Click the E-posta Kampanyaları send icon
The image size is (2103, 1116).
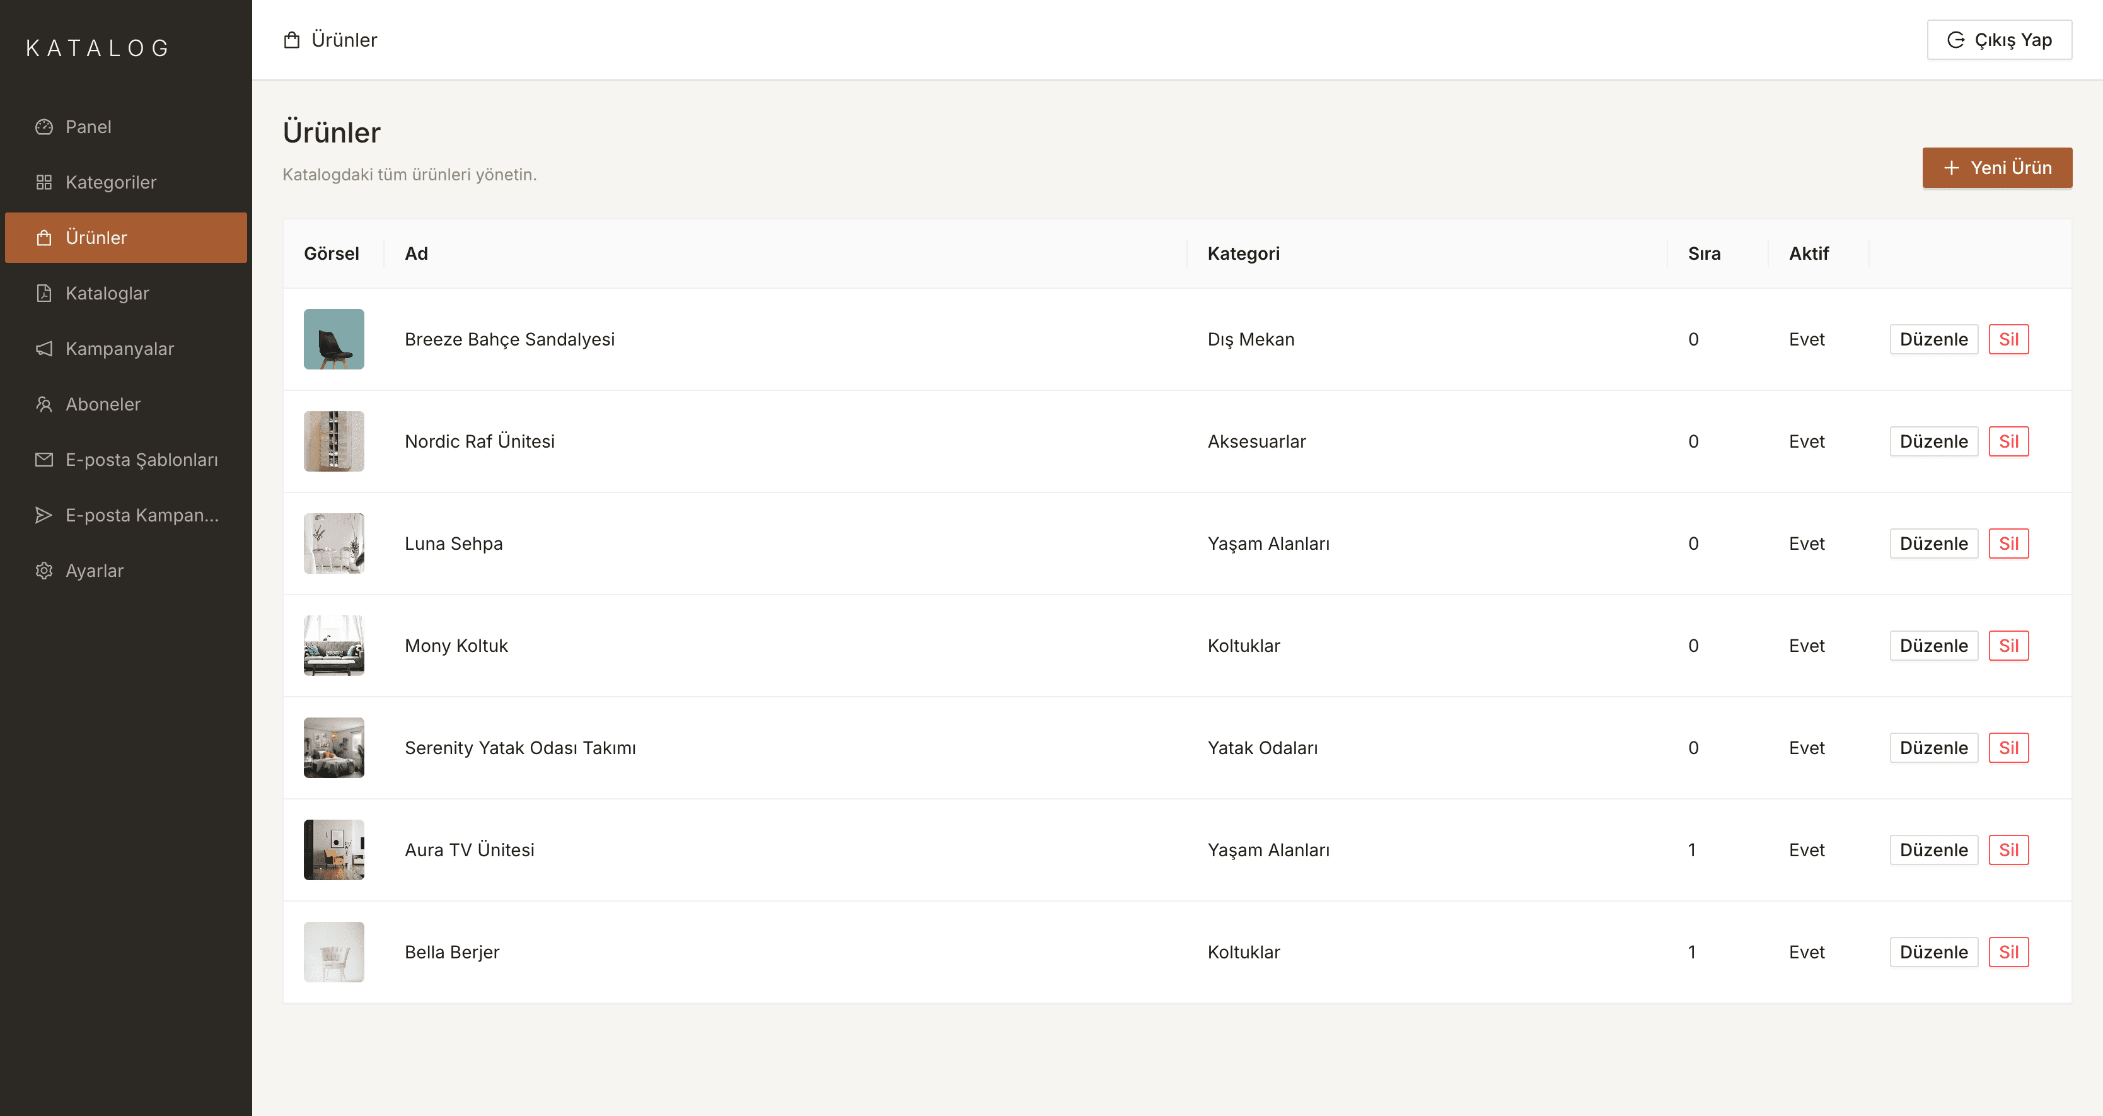tap(44, 515)
